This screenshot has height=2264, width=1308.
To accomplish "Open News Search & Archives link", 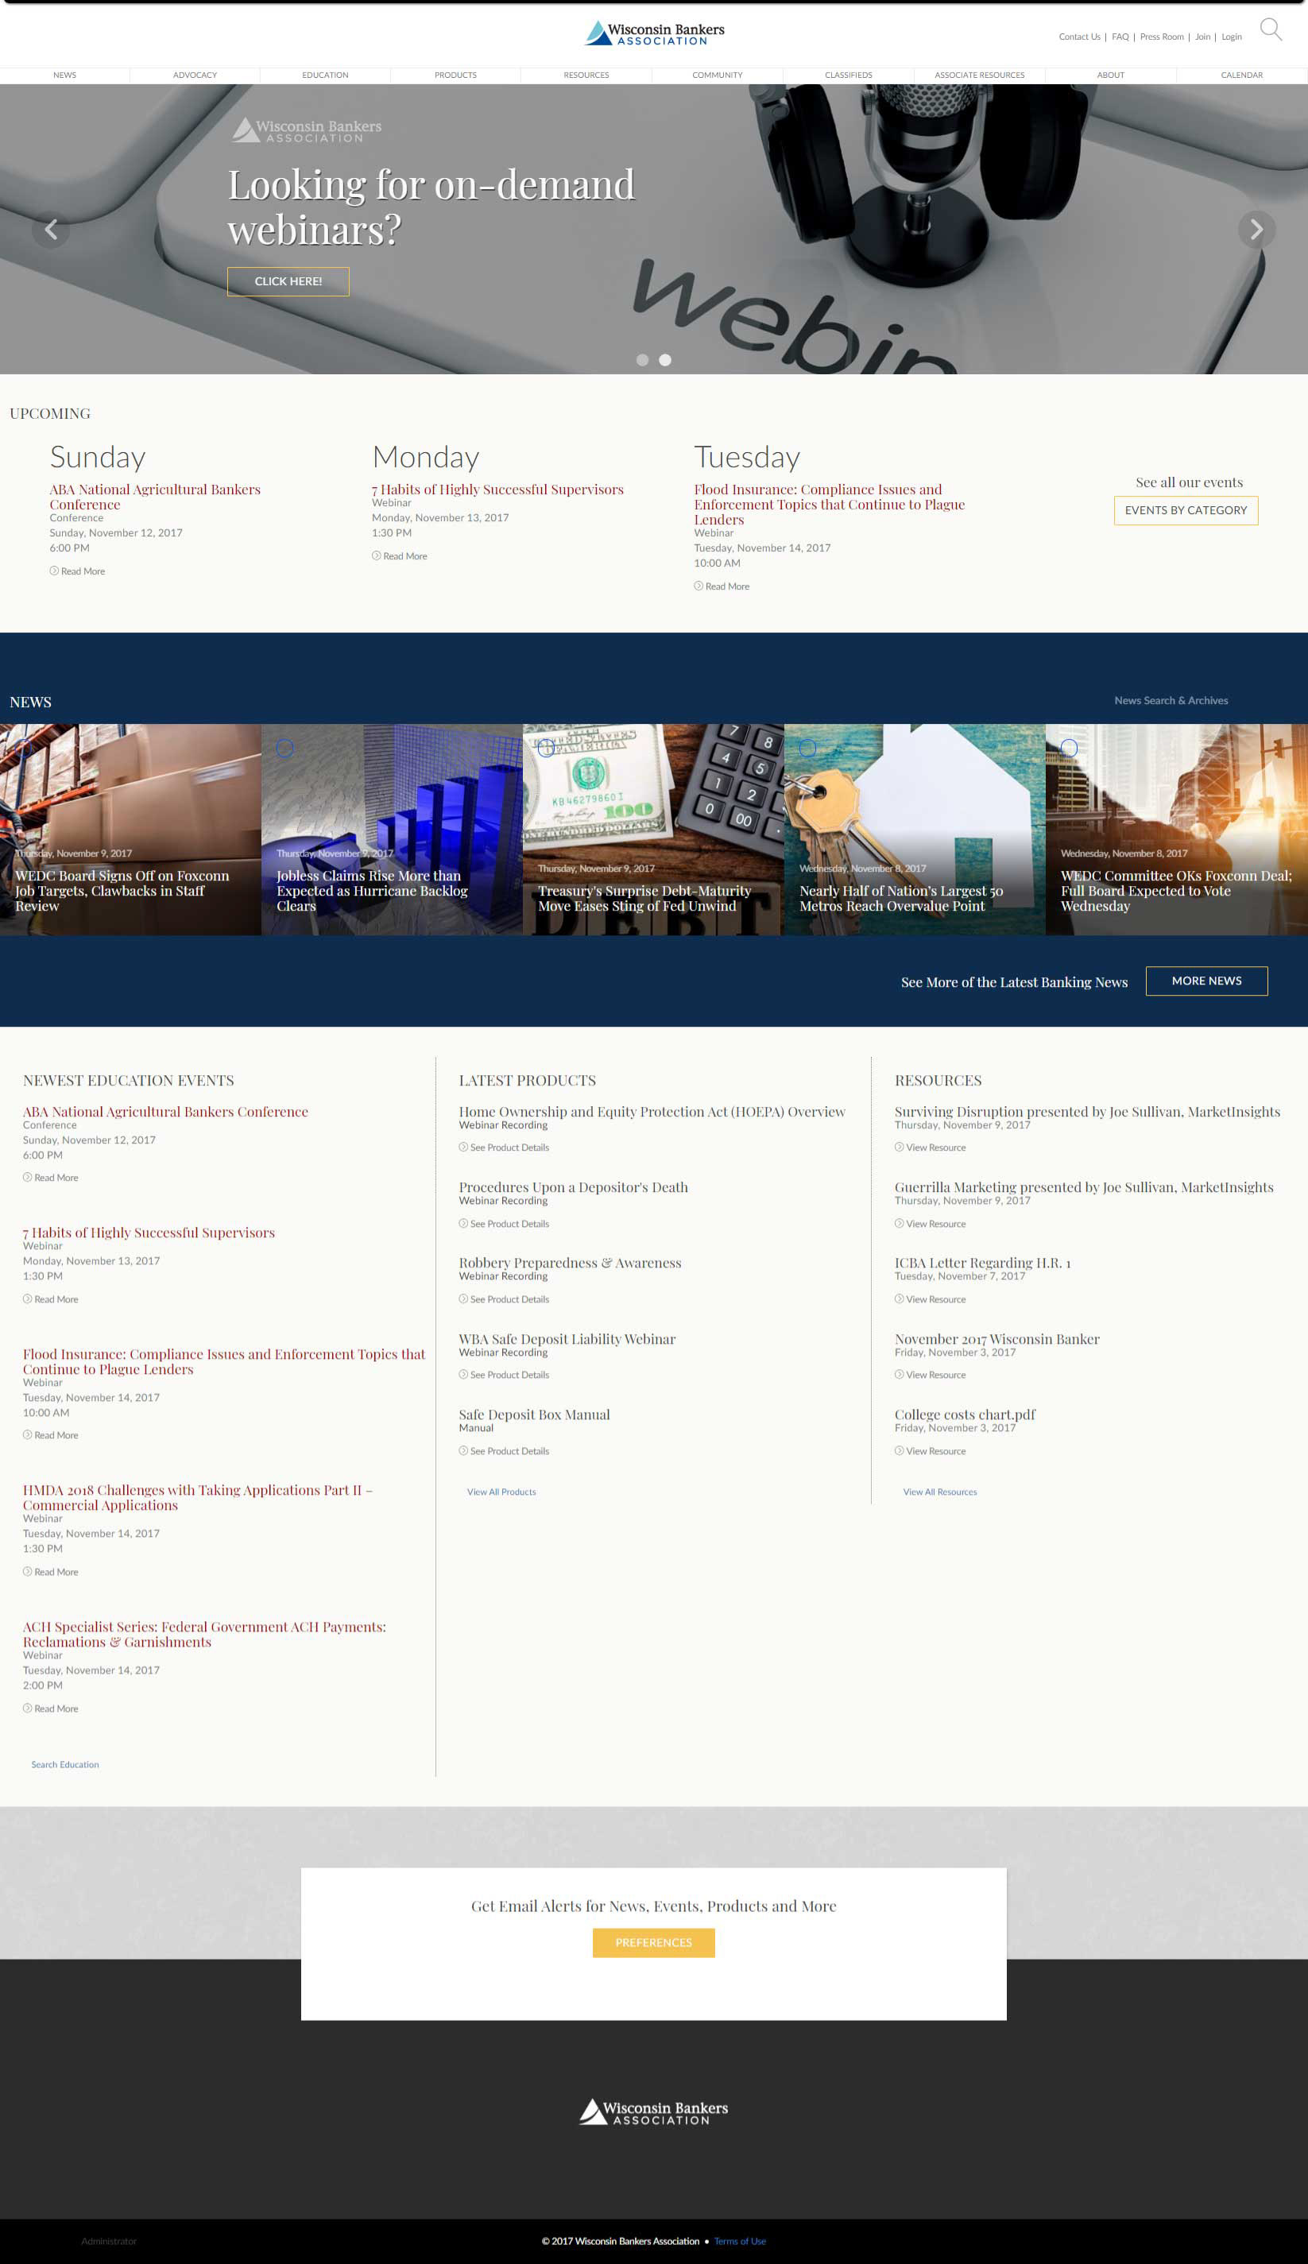I will [x=1171, y=700].
